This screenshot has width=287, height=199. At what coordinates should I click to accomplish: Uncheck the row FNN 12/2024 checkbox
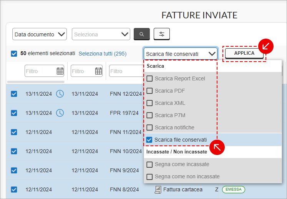point(14,94)
